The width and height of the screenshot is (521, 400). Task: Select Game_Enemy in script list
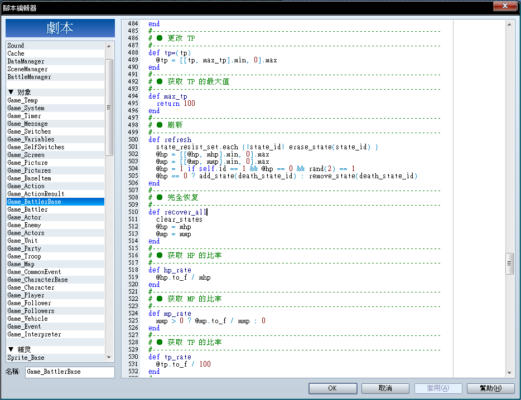pos(55,225)
